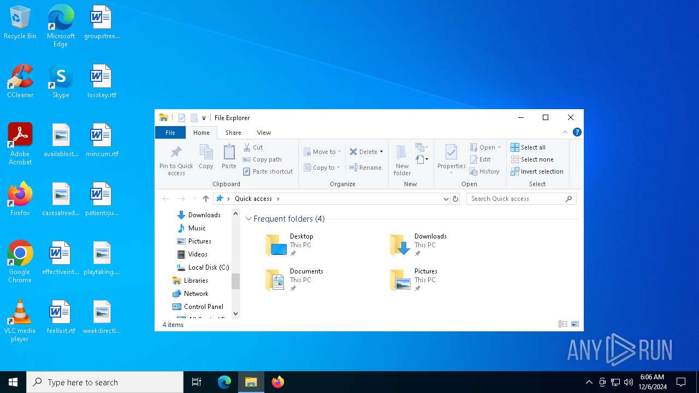Open Firefox from the taskbar
The height and width of the screenshot is (393, 699).
coord(278,382)
